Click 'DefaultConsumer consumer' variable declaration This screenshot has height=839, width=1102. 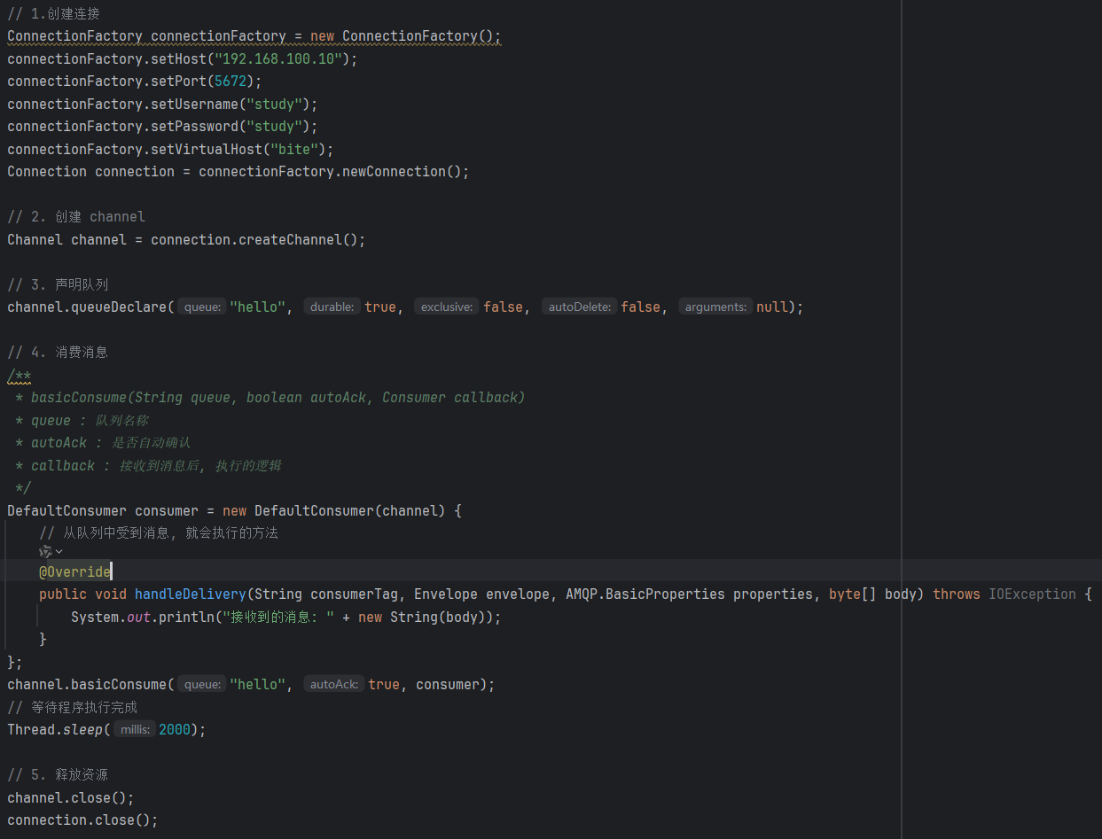point(103,511)
